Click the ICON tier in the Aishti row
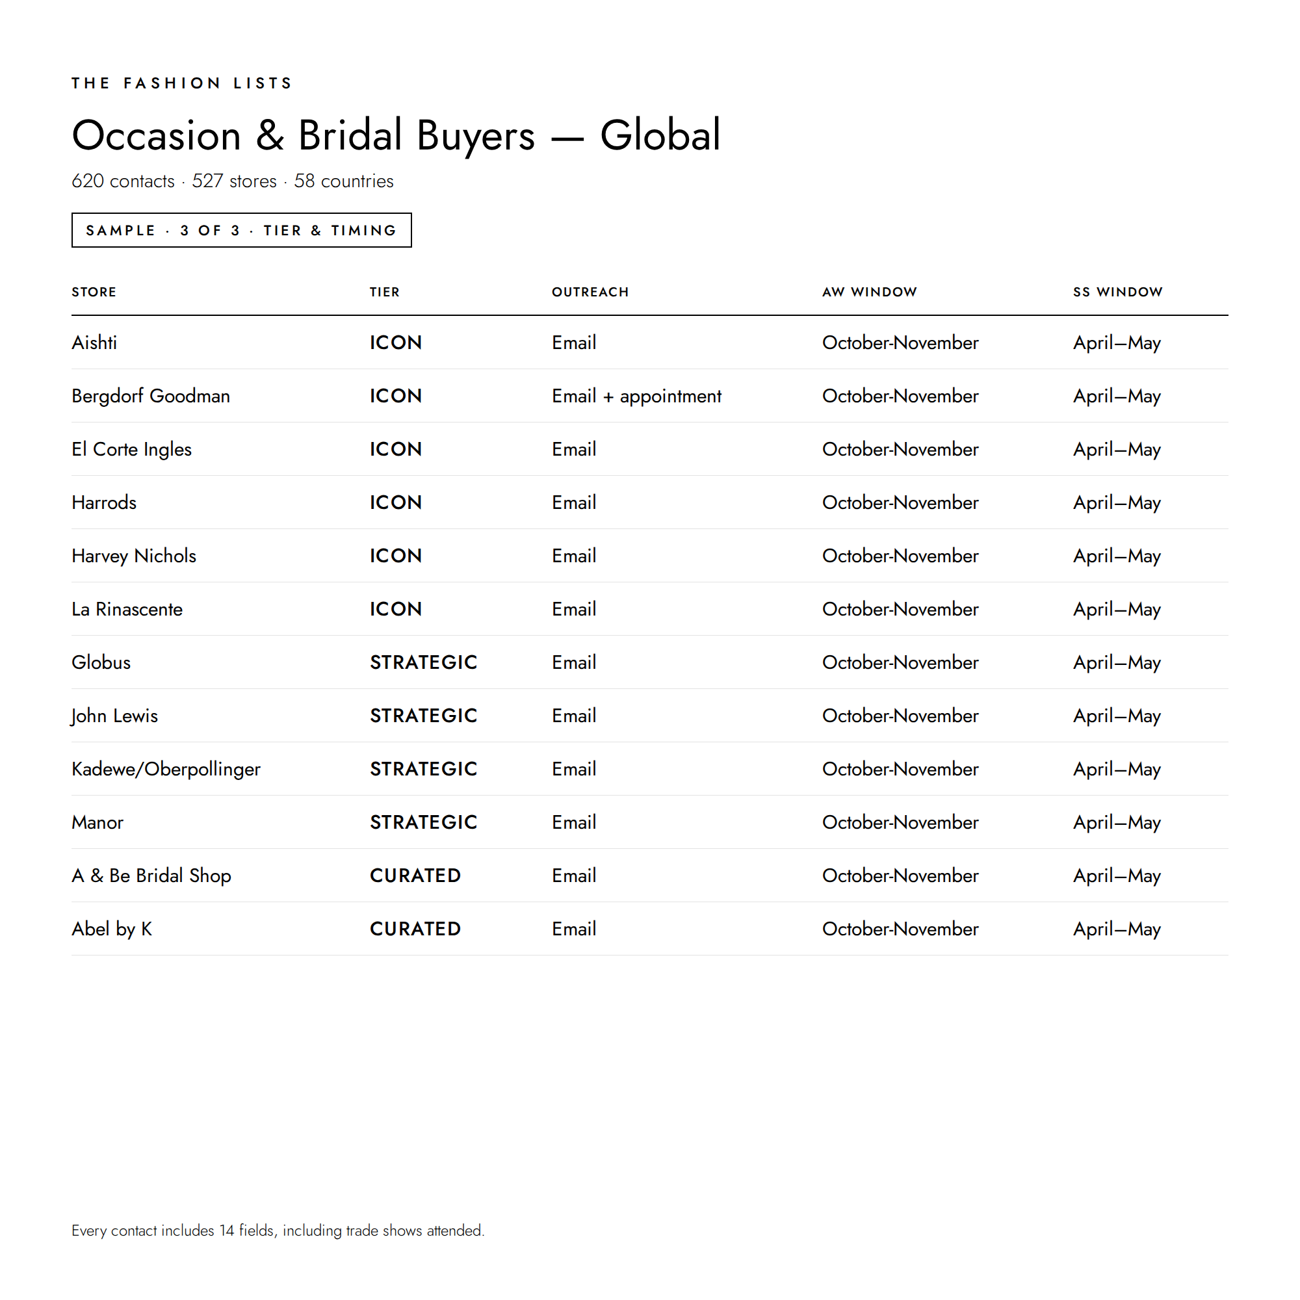Image resolution: width=1300 pixels, height=1300 pixels. (x=396, y=343)
